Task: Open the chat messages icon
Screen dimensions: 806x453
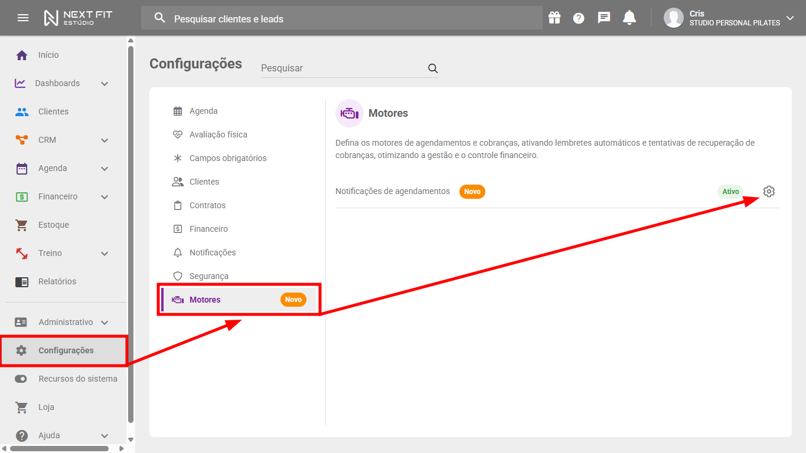Action: point(604,18)
